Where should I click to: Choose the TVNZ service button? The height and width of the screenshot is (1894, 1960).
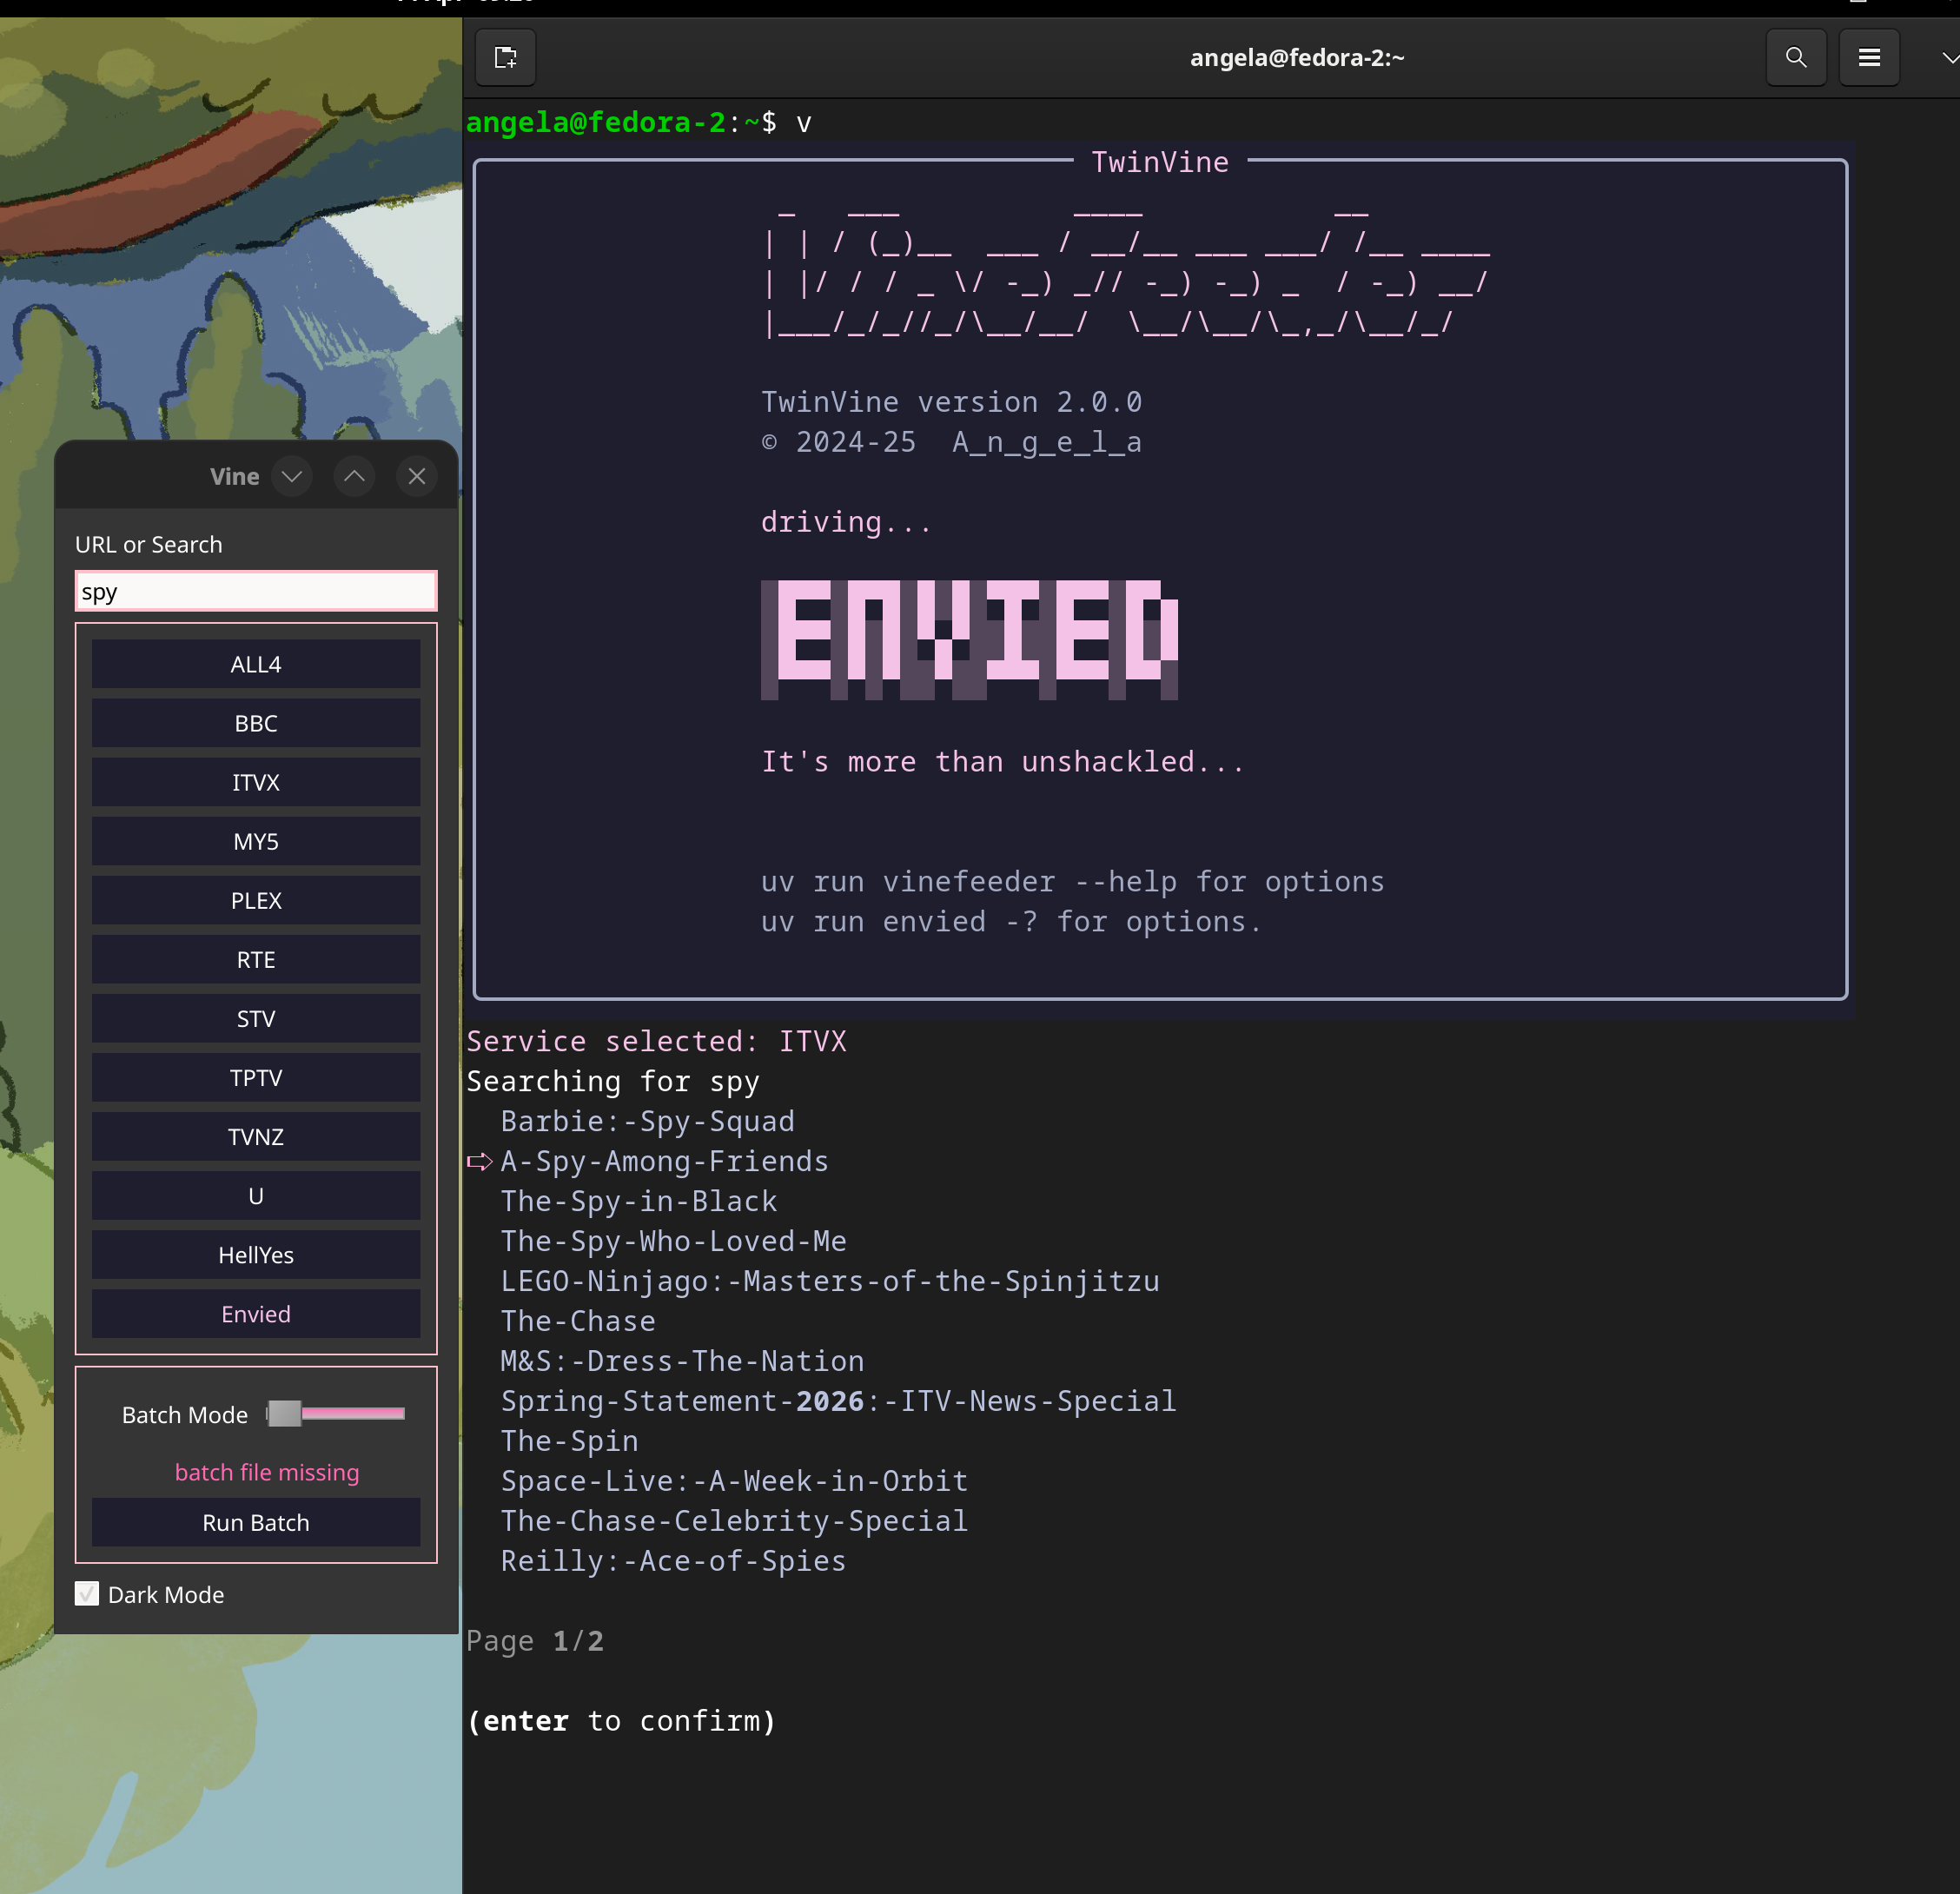click(x=256, y=1136)
